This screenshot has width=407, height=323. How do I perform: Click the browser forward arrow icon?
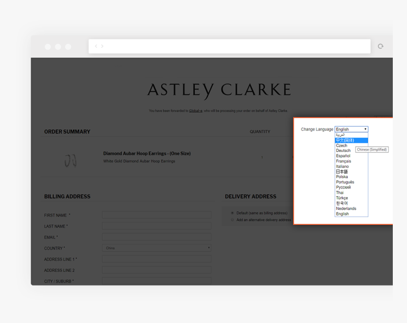coord(102,46)
